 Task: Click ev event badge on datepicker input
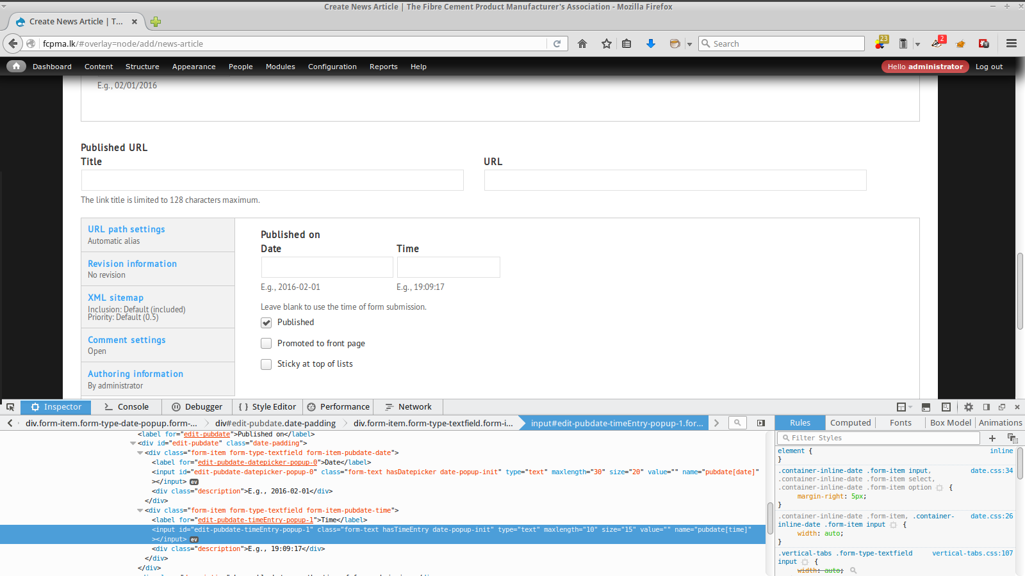[x=194, y=482]
